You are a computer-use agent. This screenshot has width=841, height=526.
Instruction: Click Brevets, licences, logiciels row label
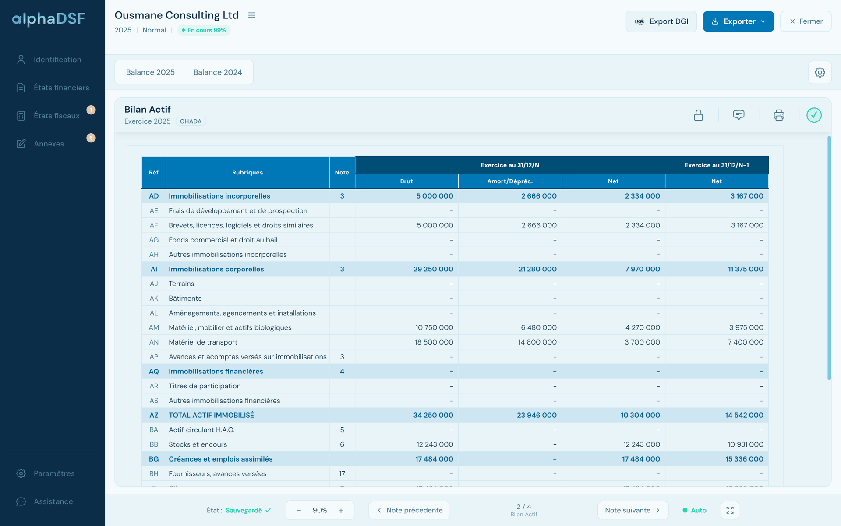[241, 225]
